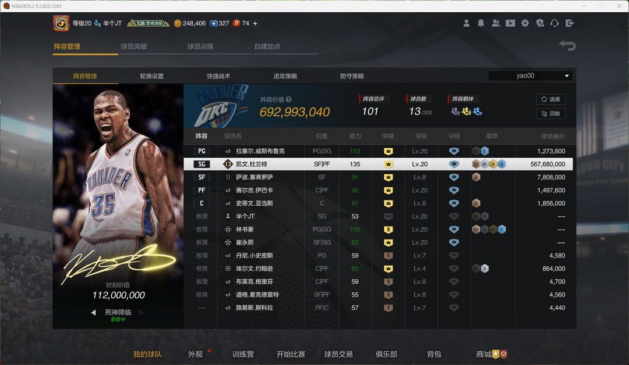Click the badge icons in 埃尔文.约翰逊 row
This screenshot has width=629, height=365.
(480, 269)
